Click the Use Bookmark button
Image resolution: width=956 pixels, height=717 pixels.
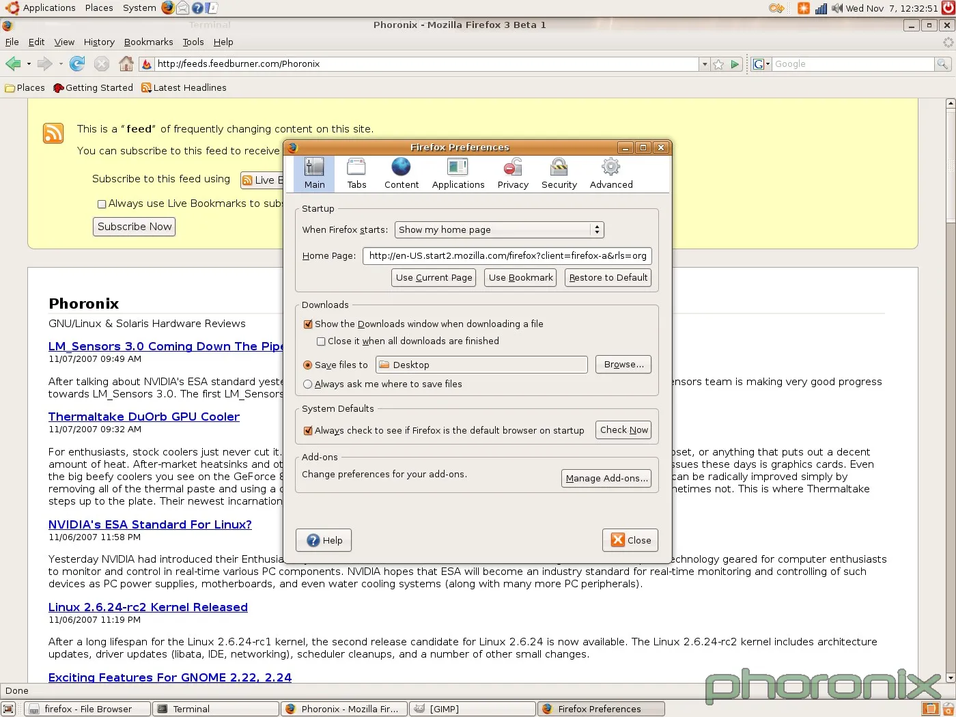point(520,277)
